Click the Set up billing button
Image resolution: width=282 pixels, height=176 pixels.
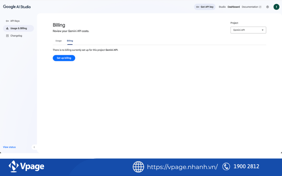(x=64, y=58)
